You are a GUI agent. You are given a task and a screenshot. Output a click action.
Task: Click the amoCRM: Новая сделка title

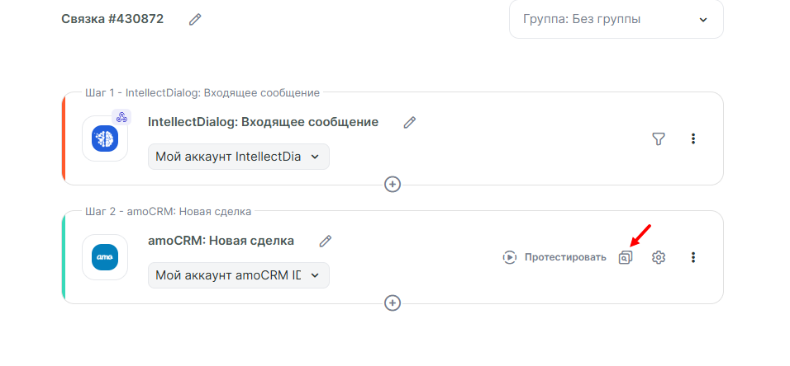[221, 241]
